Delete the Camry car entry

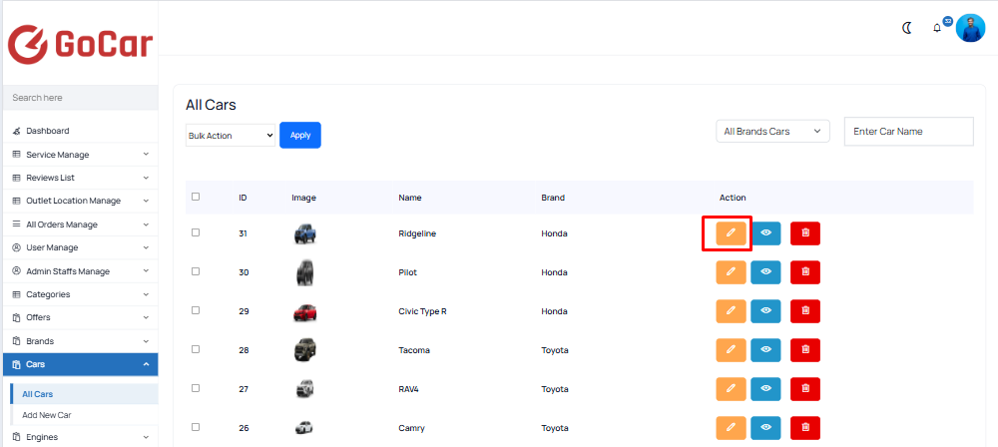(805, 427)
